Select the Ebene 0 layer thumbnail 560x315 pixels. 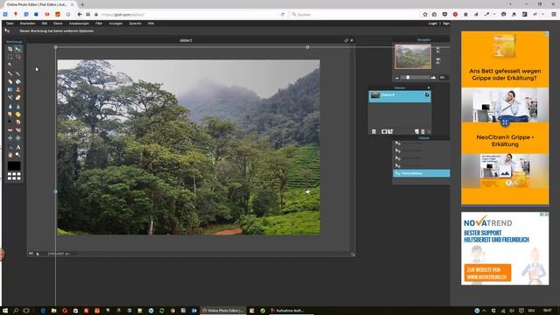[x=375, y=95]
